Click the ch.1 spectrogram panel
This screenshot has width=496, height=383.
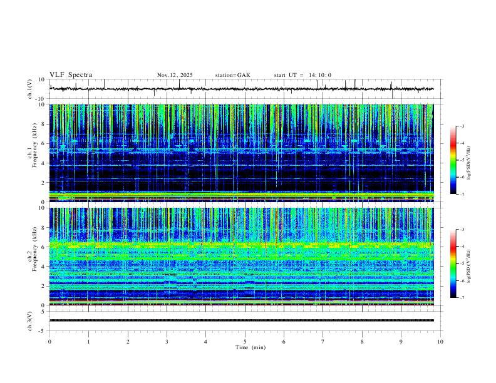coord(242,153)
